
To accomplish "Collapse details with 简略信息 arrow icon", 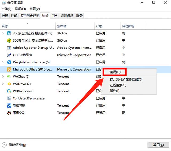I will (x=4, y=145).
